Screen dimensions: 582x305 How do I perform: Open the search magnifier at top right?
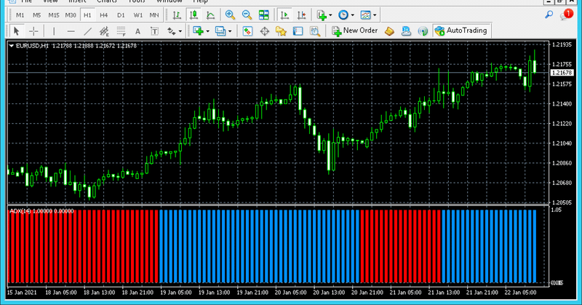point(549,15)
